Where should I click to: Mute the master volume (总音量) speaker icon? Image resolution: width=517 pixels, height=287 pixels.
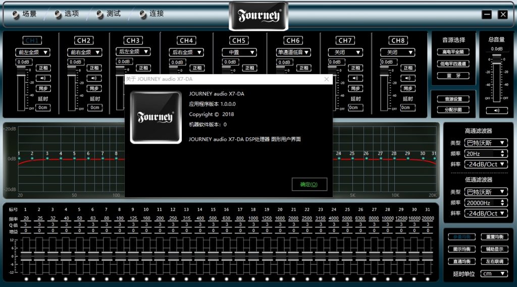point(497,110)
